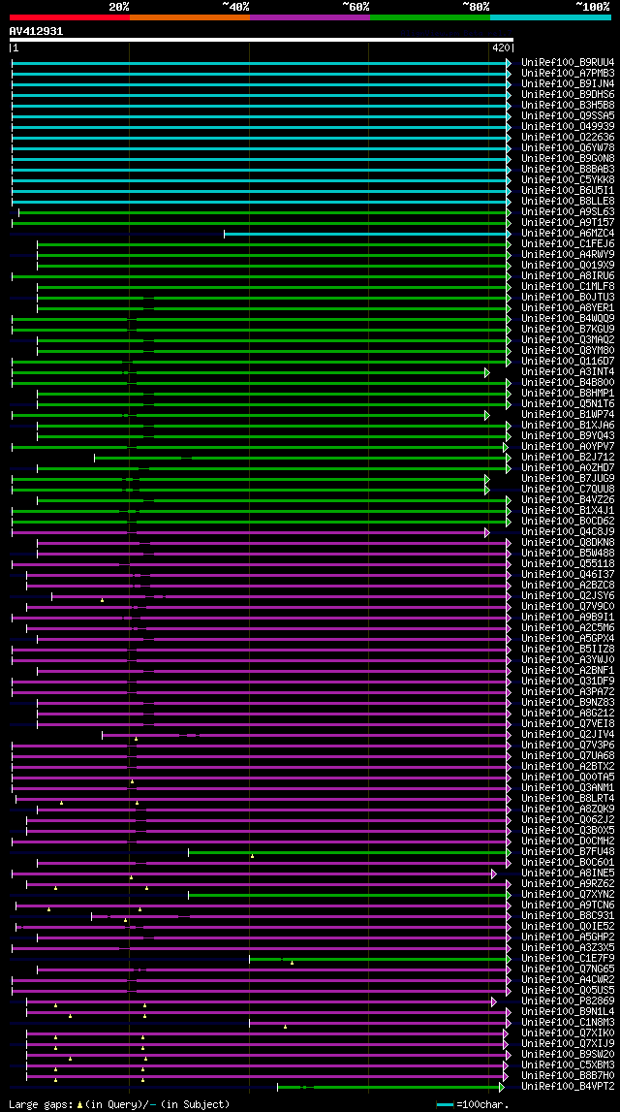Click the UniRef100_B8LRT4 label
Screen dimensions: 620x1112
(x=568, y=799)
